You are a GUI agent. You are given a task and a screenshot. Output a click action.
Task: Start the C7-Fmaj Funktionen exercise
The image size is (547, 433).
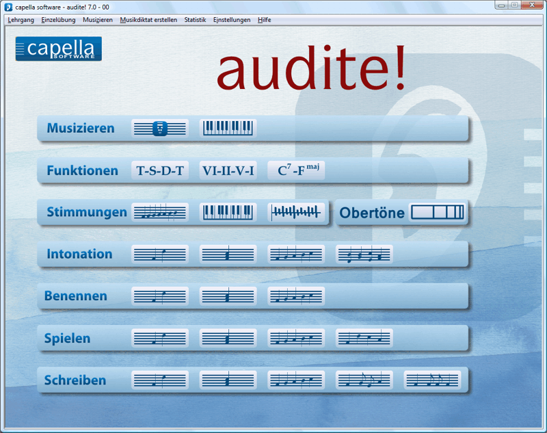coord(296,170)
